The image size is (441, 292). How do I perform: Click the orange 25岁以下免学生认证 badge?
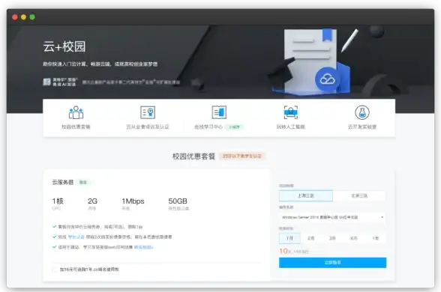click(242, 156)
